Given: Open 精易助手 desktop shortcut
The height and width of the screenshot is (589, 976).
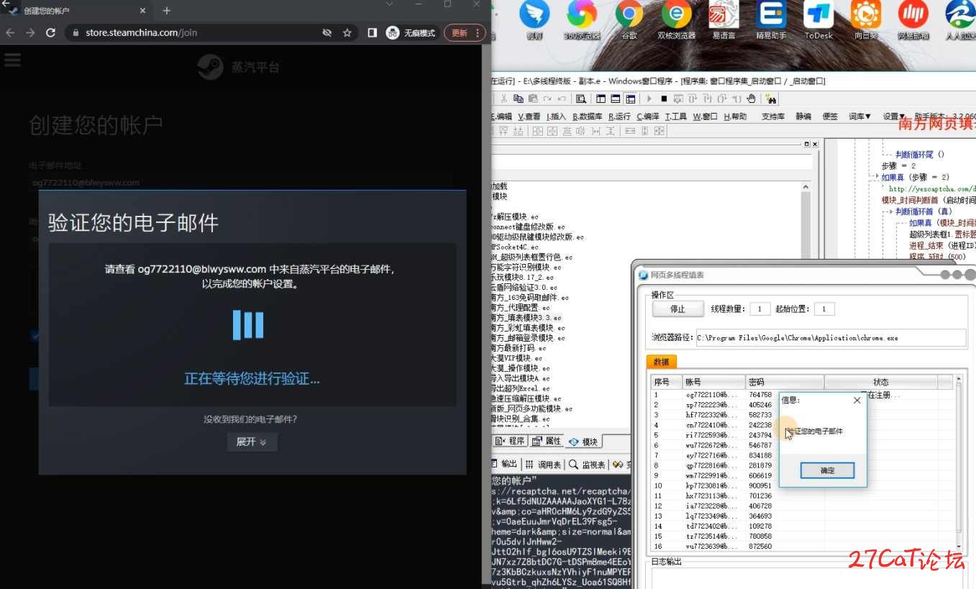Looking at the screenshot, I should tap(771, 19).
